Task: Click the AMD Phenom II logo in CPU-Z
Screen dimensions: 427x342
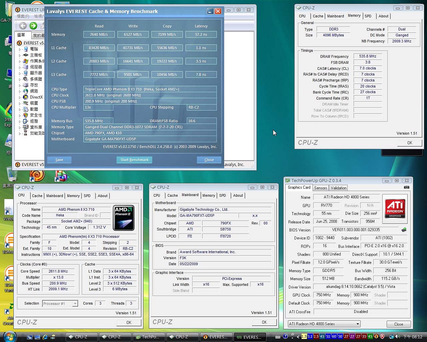Action: [x=123, y=218]
